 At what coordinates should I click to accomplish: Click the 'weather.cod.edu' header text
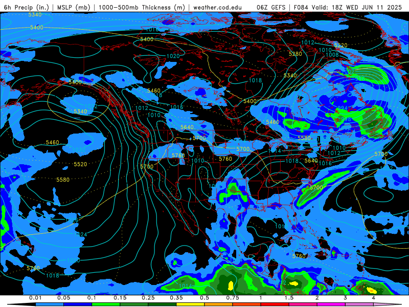point(217,7)
